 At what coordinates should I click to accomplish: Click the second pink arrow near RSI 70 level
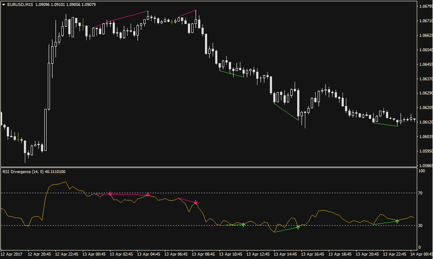click(x=148, y=194)
